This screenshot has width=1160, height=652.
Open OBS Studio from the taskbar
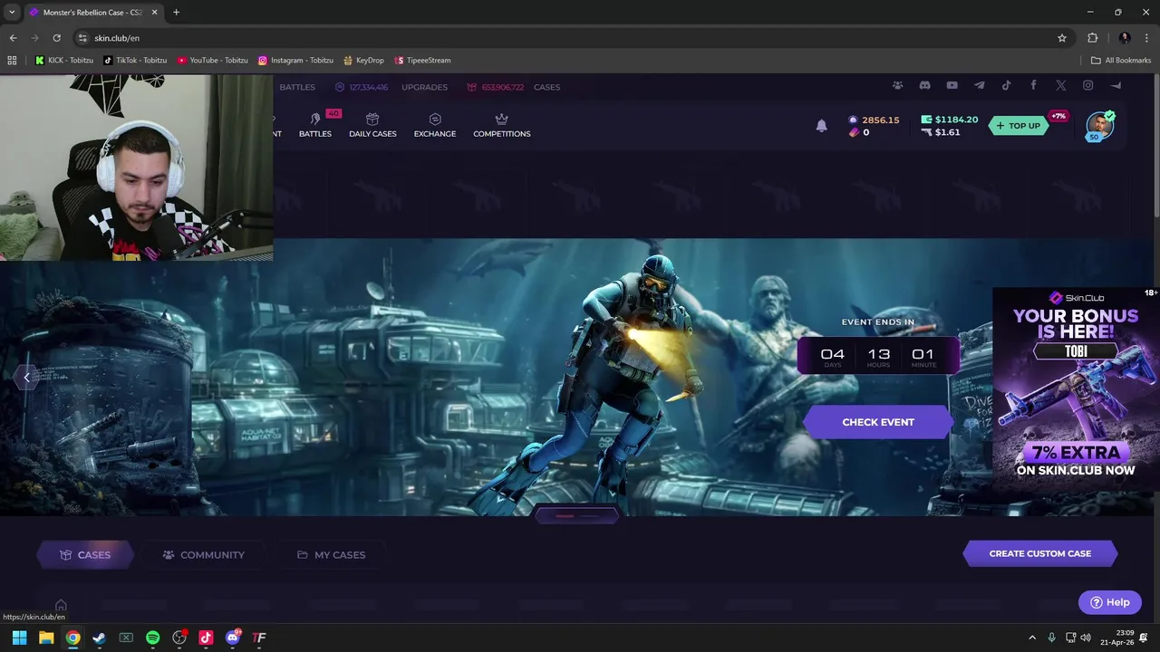[x=179, y=638]
